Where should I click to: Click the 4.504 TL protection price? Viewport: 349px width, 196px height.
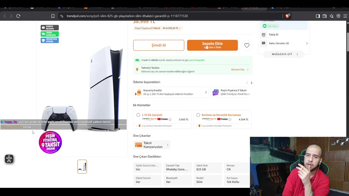[x=243, y=120]
